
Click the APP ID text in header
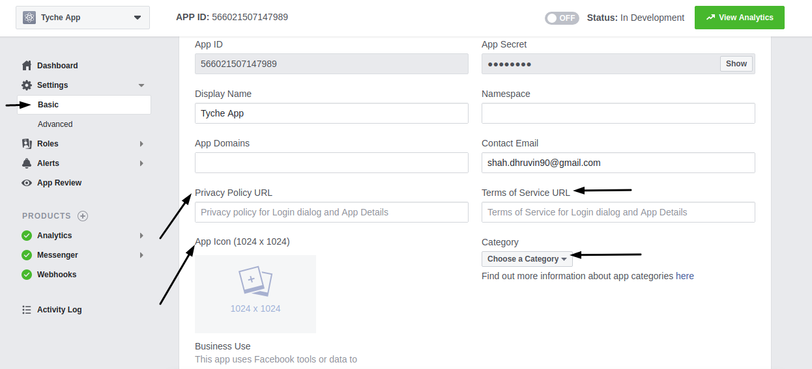(232, 17)
